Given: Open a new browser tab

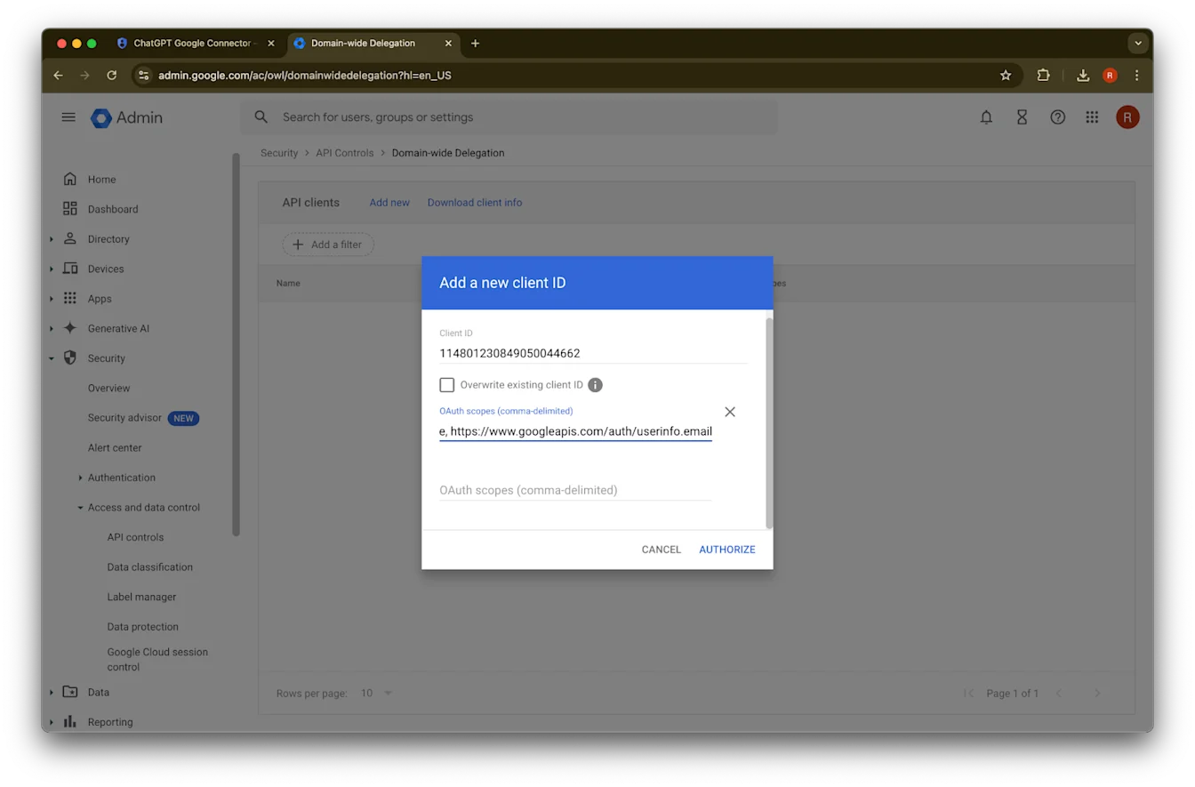Looking at the screenshot, I should pos(475,43).
